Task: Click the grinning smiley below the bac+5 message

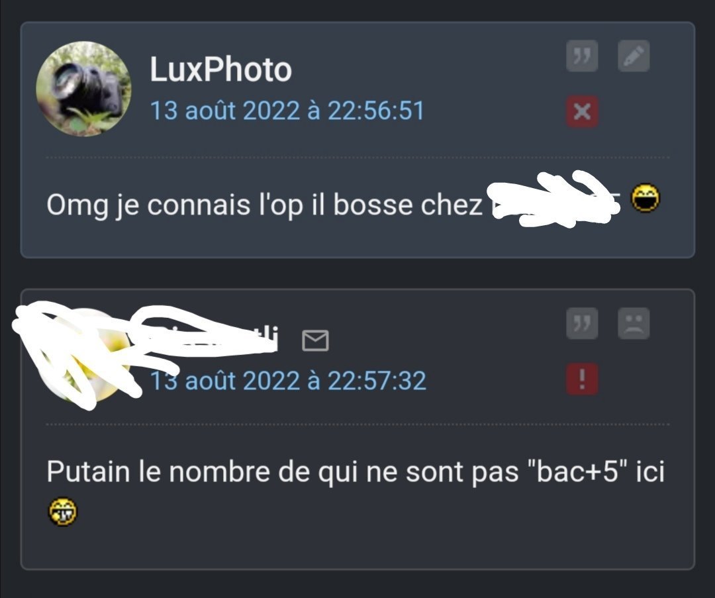Action: pyautogui.click(x=62, y=511)
